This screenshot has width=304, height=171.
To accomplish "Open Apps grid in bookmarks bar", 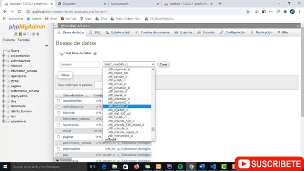I will coord(5,19).
